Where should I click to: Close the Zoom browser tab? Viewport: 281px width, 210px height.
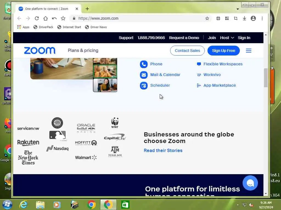click(x=77, y=9)
